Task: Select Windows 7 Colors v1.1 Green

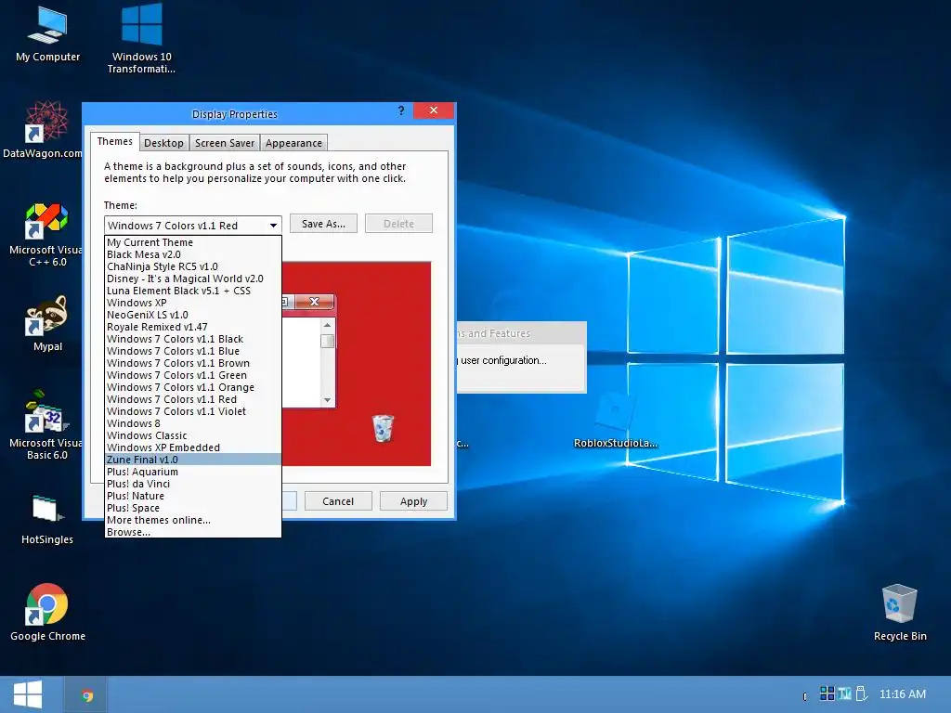Action: 193,375
